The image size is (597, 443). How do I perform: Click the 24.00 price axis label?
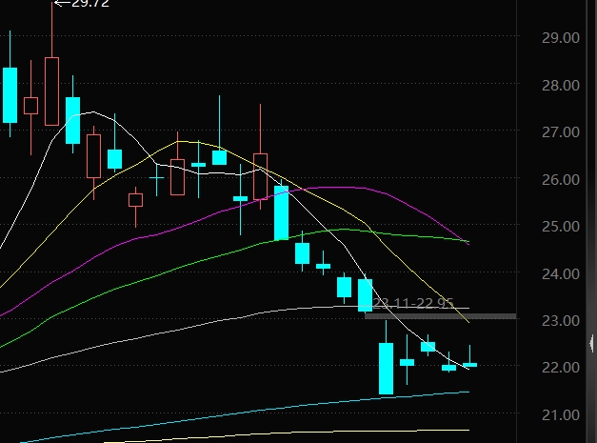click(x=561, y=273)
